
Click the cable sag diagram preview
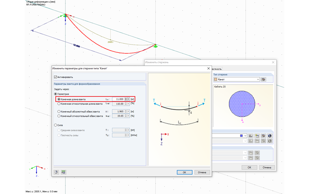pyautogui.click(x=179, y=119)
